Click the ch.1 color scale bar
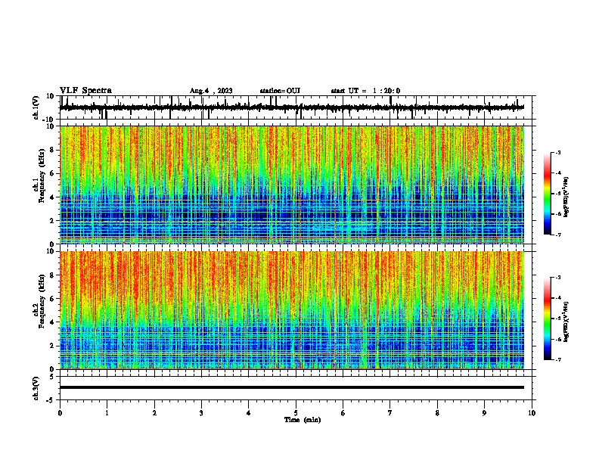The height and width of the screenshot is (463, 599). pyautogui.click(x=548, y=194)
